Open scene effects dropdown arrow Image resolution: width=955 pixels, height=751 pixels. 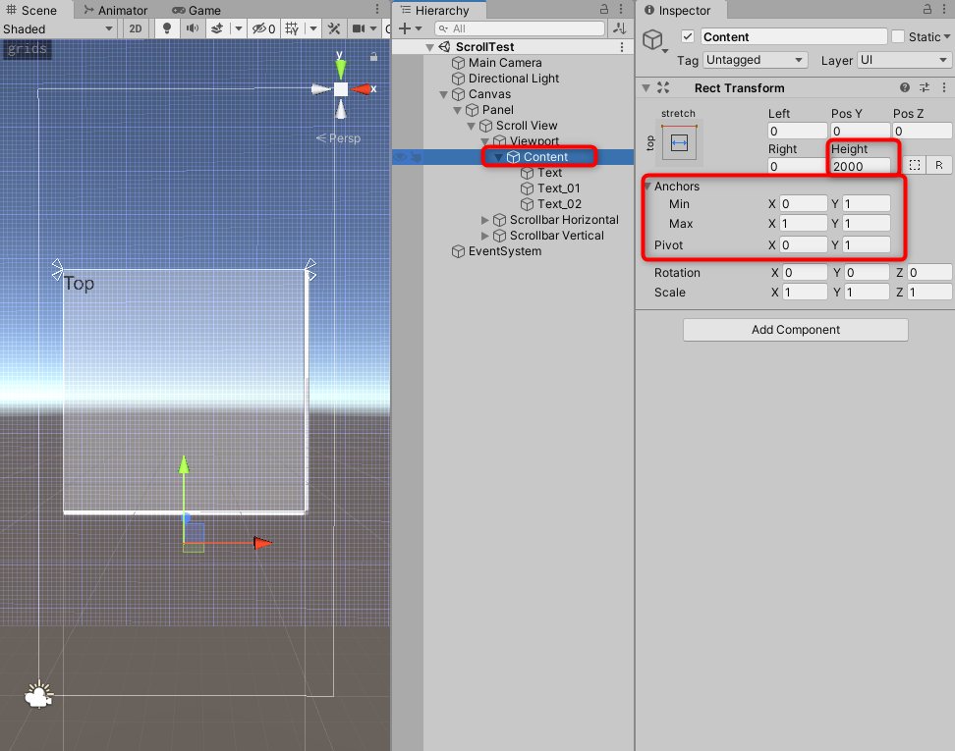[x=238, y=28]
